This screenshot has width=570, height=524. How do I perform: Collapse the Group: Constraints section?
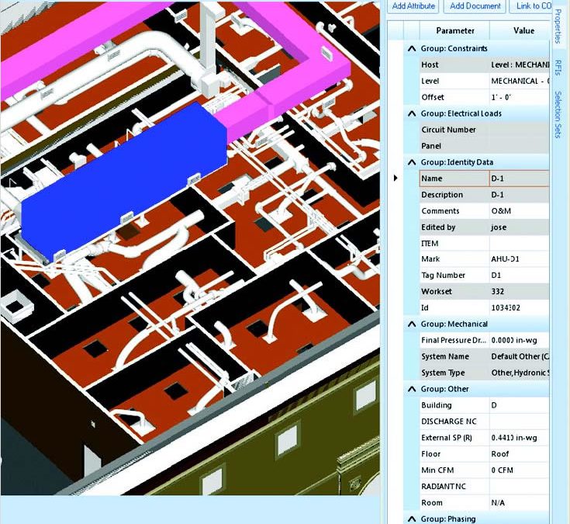[x=411, y=49]
